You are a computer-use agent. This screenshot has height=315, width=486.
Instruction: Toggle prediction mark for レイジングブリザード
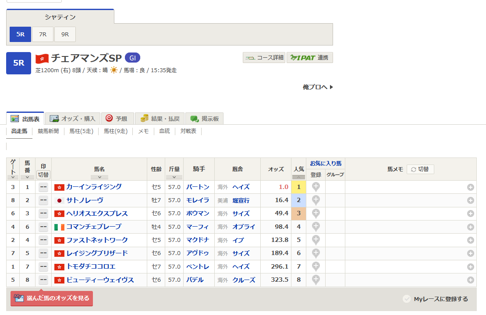click(x=43, y=253)
